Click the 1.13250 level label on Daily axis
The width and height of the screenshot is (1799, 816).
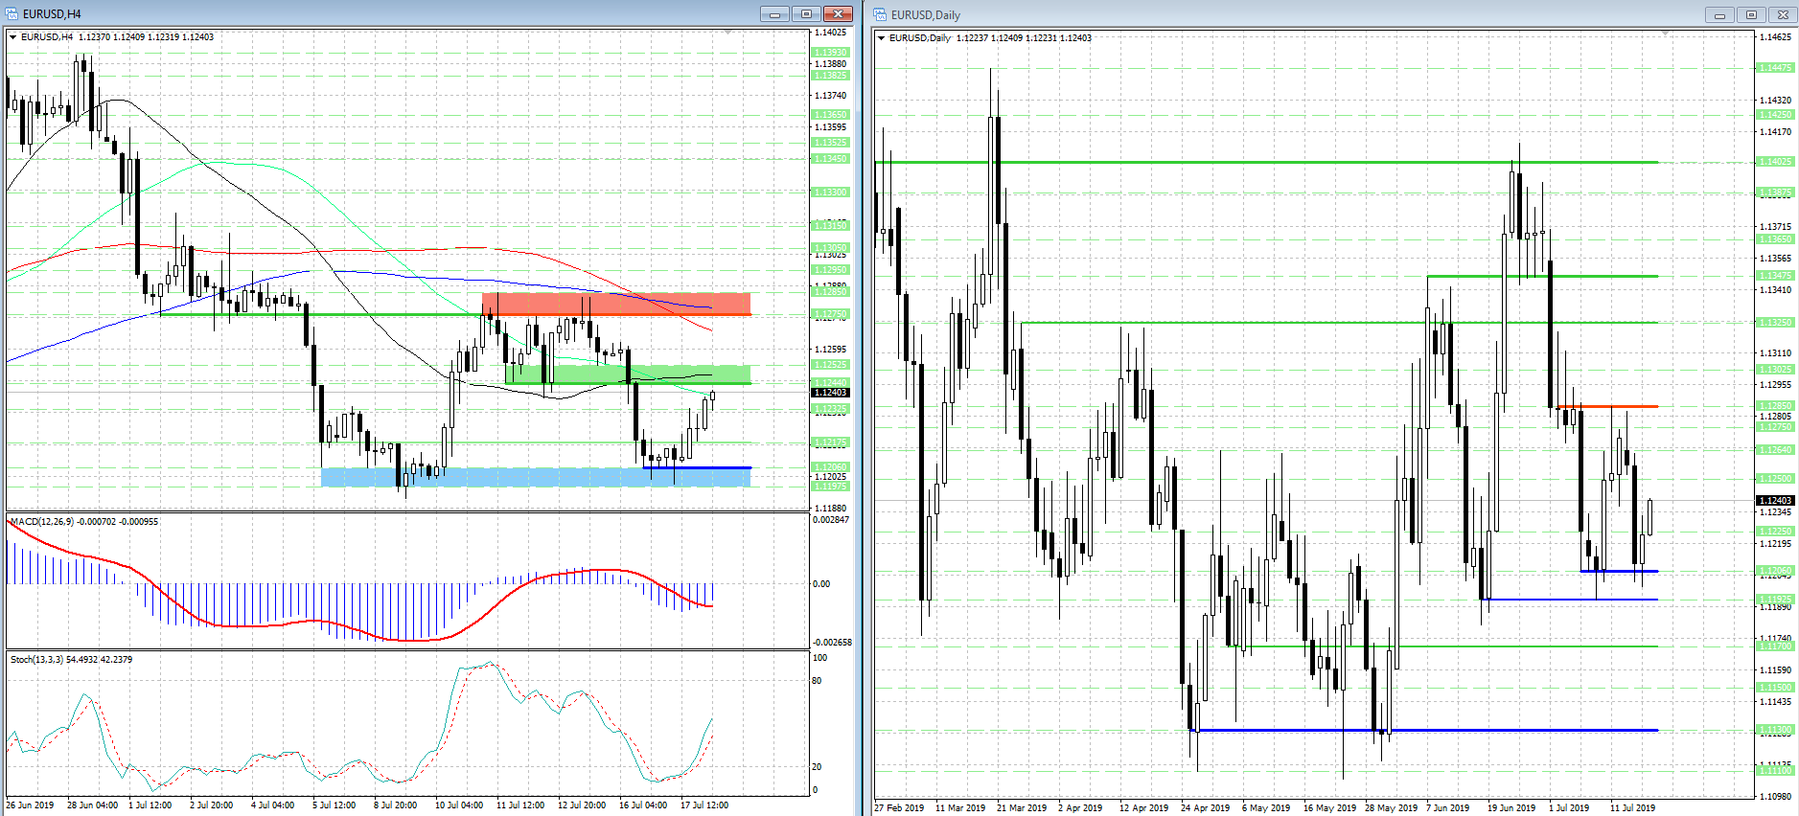point(1775,323)
